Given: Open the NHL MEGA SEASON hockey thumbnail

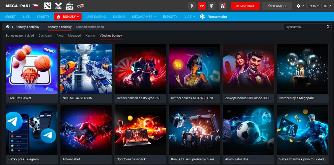Looking at the screenshot, I should coord(86,69).
